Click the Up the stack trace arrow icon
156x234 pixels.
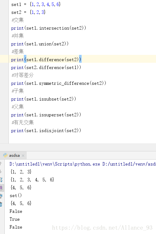(1, 164)
